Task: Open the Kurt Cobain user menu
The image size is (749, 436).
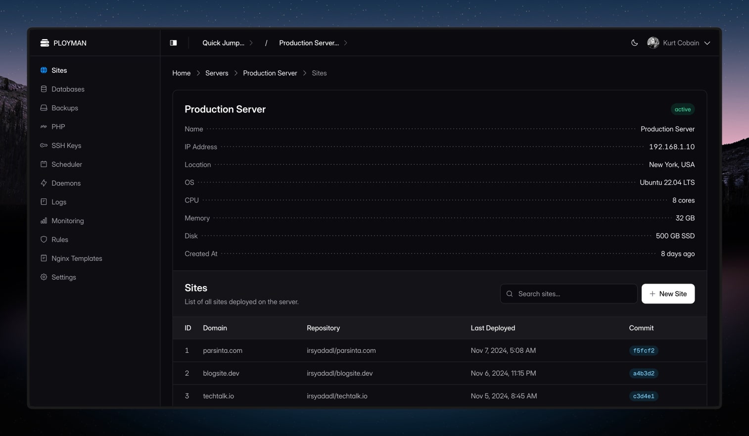Action: coord(679,43)
